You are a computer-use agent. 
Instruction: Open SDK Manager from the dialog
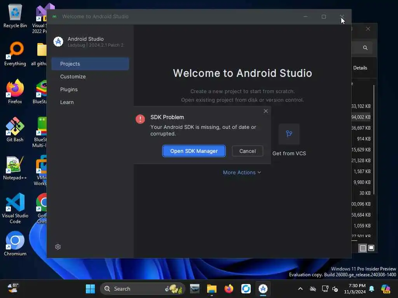[x=194, y=151]
